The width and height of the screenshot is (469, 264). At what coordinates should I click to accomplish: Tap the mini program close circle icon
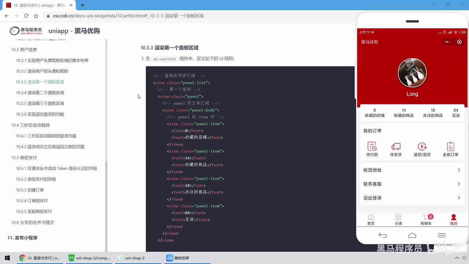pos(459,42)
